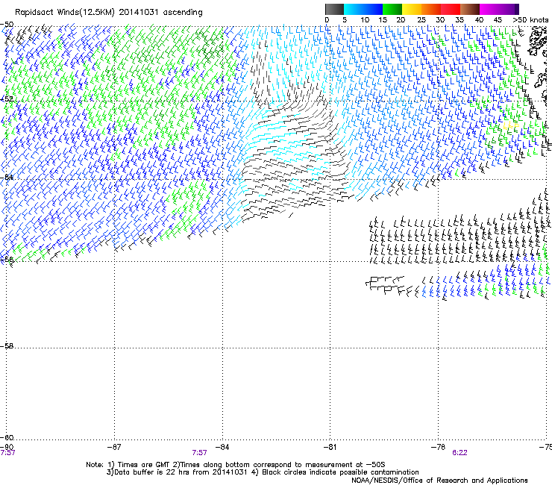Click the '-58' latitude axis label

click(7, 346)
